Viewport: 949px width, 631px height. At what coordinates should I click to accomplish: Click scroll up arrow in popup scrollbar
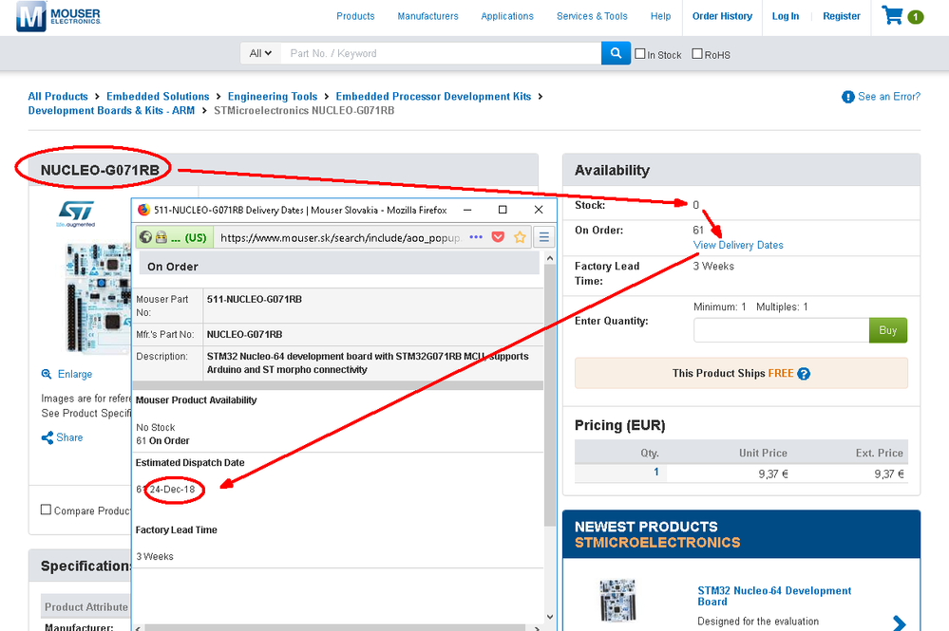pyautogui.click(x=550, y=258)
